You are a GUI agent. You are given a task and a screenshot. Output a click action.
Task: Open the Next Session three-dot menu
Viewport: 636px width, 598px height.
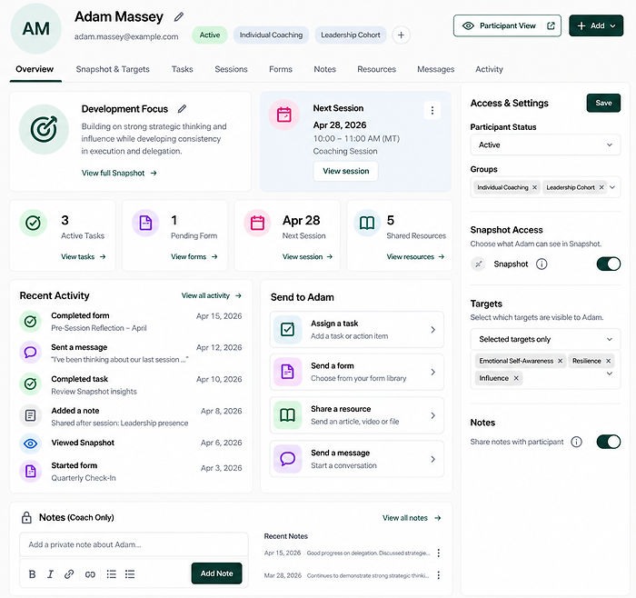click(432, 110)
